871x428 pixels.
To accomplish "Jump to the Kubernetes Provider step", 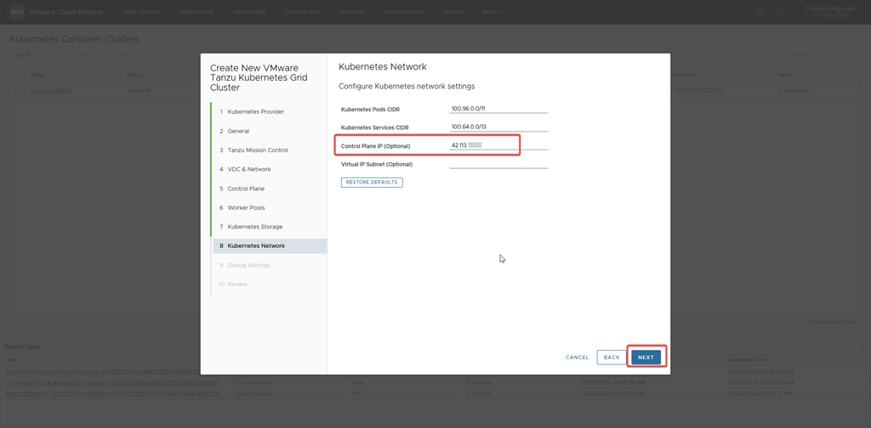I will pos(255,112).
